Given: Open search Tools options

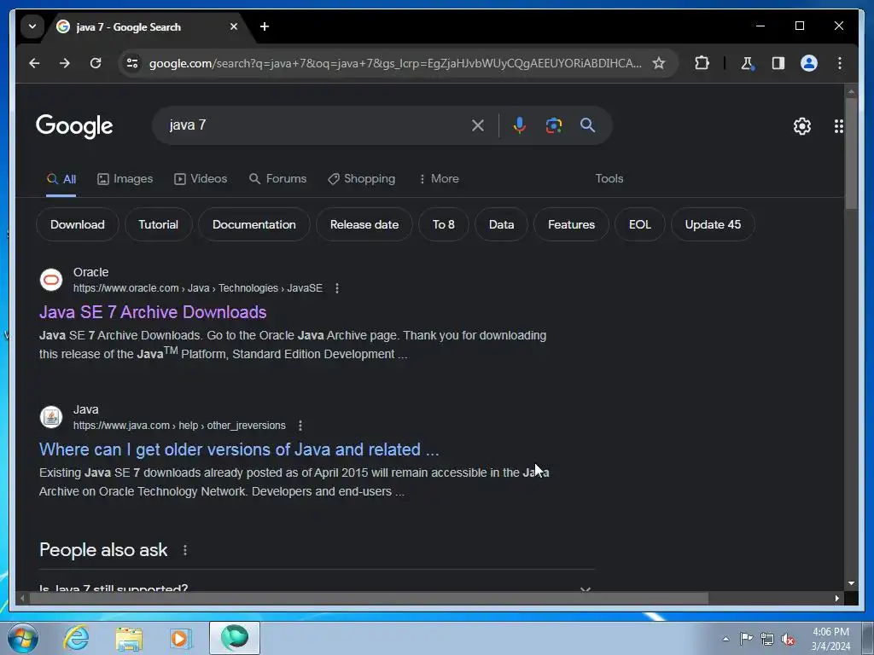Looking at the screenshot, I should point(609,179).
